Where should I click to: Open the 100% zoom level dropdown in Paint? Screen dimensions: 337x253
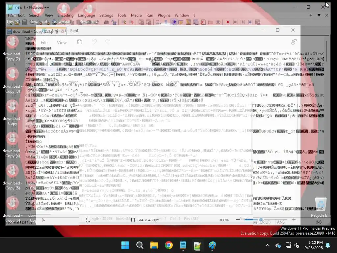[224, 220]
